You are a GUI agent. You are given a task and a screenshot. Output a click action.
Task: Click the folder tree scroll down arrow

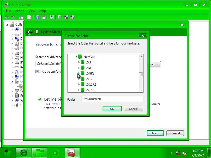(141, 90)
